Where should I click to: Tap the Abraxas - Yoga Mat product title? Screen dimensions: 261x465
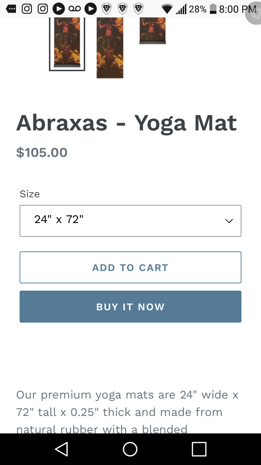[127, 123]
